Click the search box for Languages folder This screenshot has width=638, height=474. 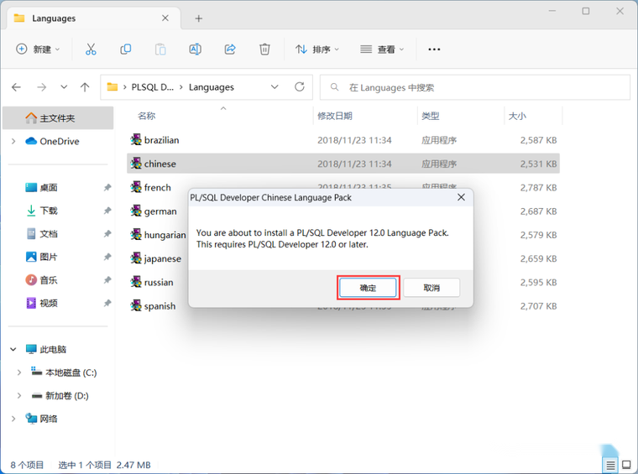[475, 87]
